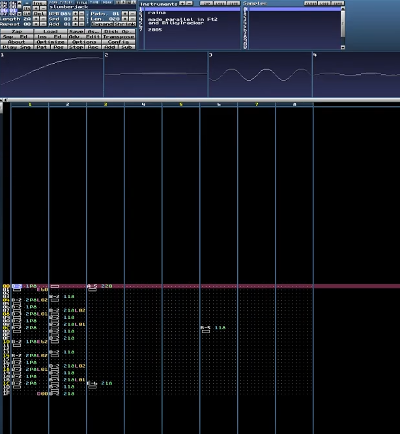Decrease the Spd speed value

81,19
